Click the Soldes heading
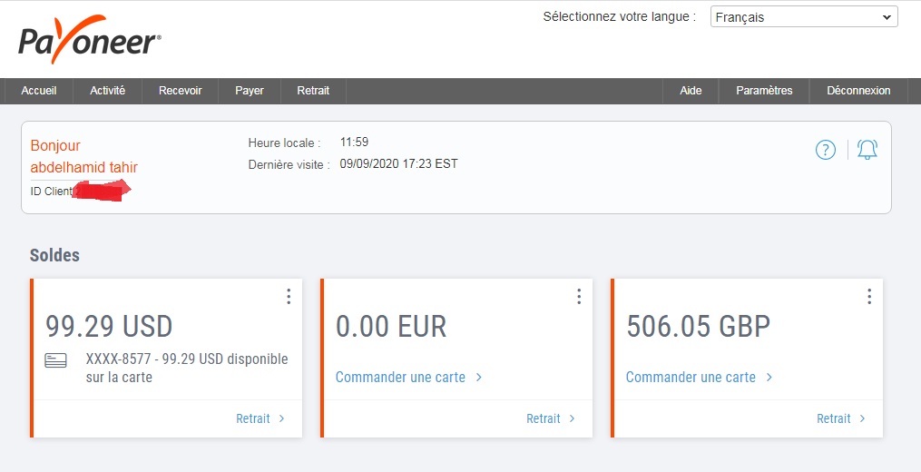Viewport: 921px width, 472px height. tap(54, 255)
